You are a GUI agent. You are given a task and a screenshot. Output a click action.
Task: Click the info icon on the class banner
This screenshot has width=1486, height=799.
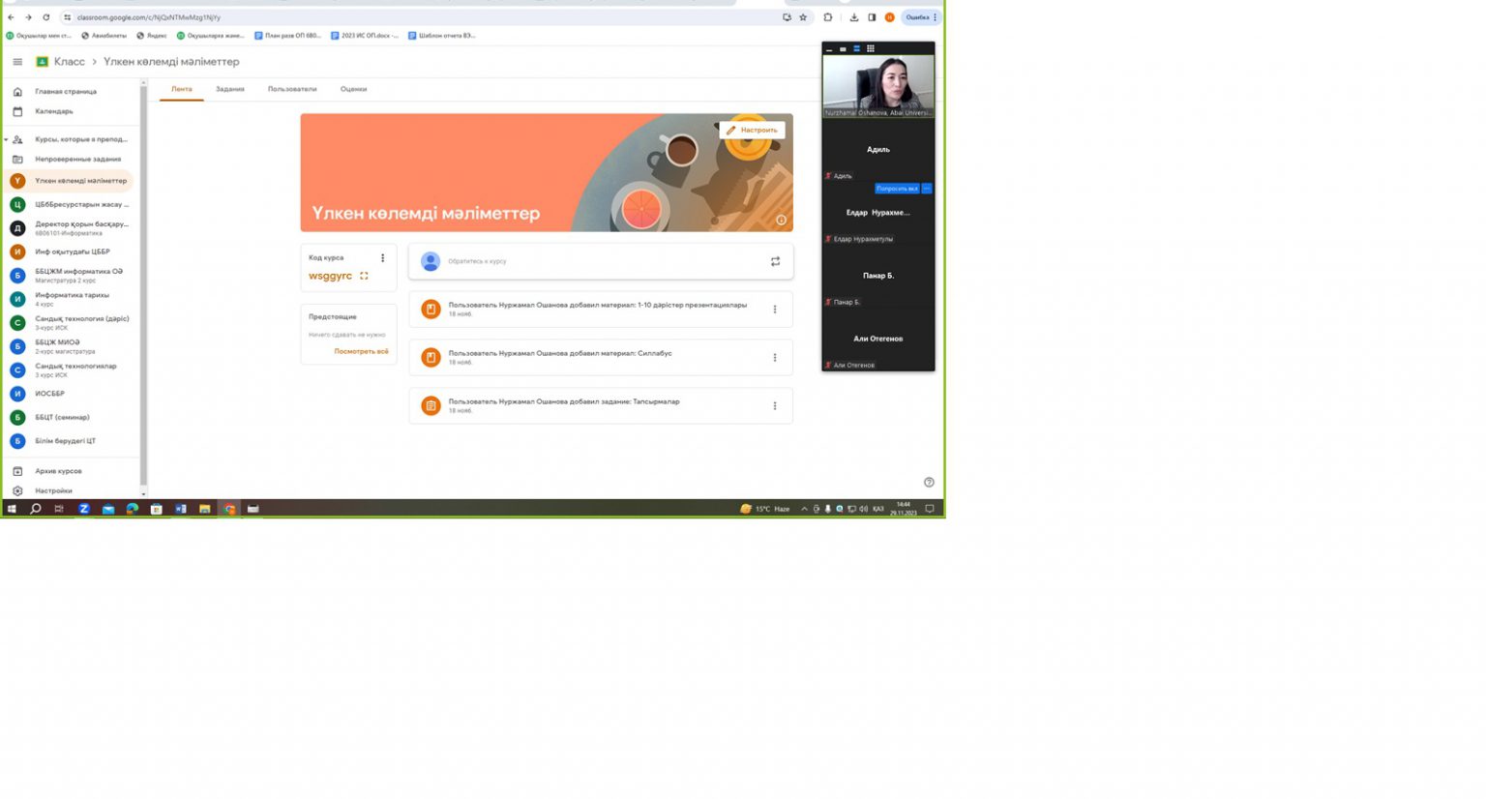point(781,220)
